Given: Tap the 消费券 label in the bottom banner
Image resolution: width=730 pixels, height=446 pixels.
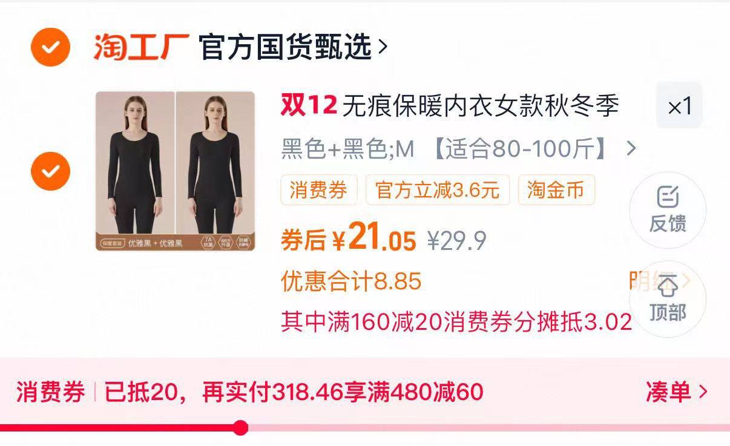Looking at the screenshot, I should (51, 392).
